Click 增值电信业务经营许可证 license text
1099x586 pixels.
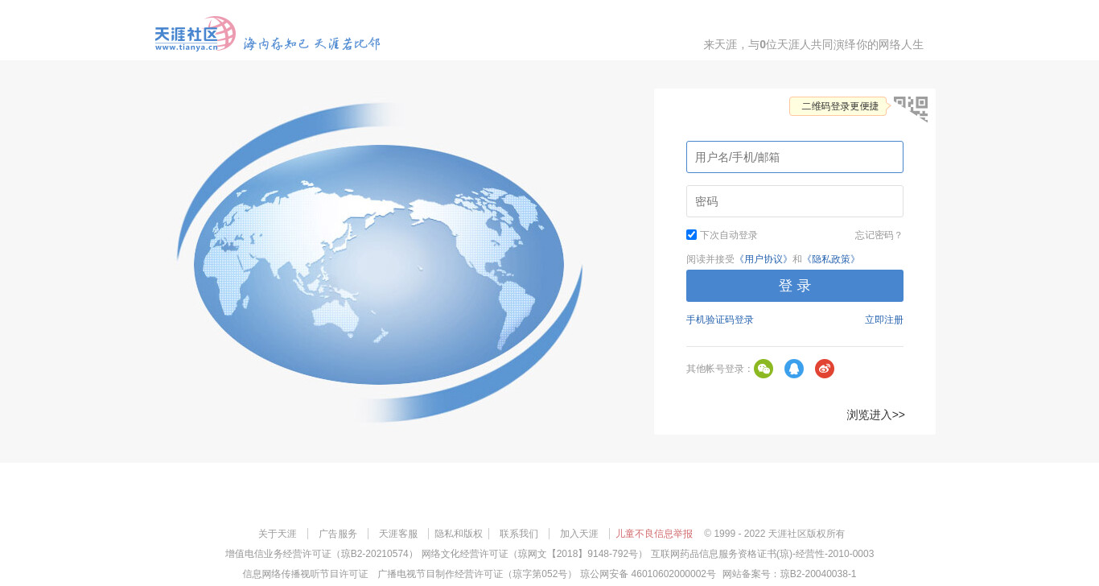click(321, 554)
